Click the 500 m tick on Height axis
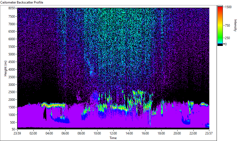238x141 pixels. 12,123
